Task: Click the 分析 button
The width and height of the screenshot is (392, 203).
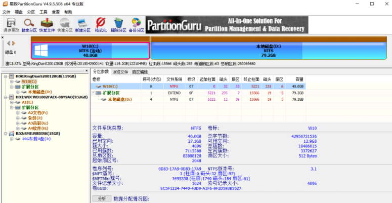Action: click(102, 199)
